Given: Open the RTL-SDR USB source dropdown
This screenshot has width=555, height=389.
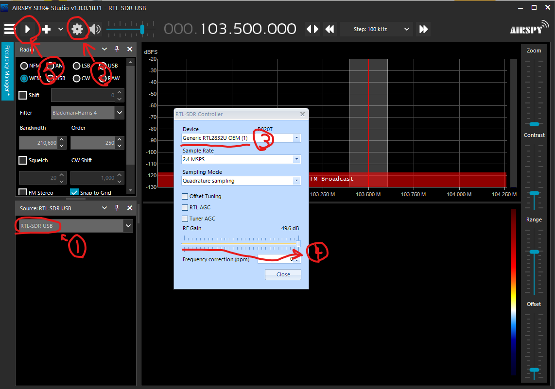Looking at the screenshot, I should click(x=128, y=226).
